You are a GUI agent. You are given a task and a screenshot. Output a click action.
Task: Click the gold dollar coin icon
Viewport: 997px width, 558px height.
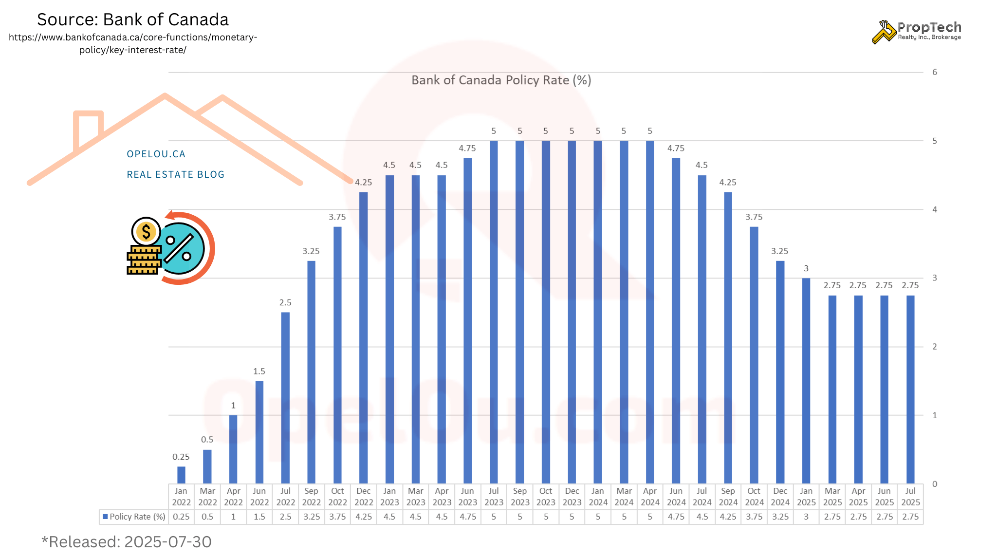tap(146, 231)
